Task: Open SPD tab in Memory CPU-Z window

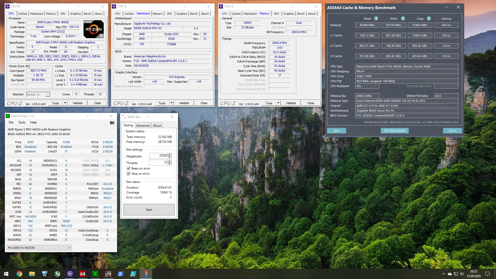Action: pyautogui.click(x=276, y=14)
